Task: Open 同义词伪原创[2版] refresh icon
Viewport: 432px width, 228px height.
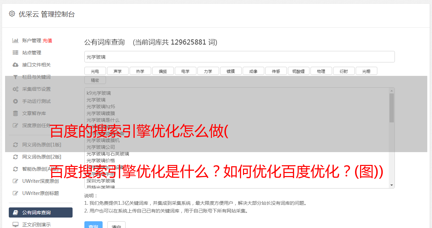Action: tap(16, 157)
